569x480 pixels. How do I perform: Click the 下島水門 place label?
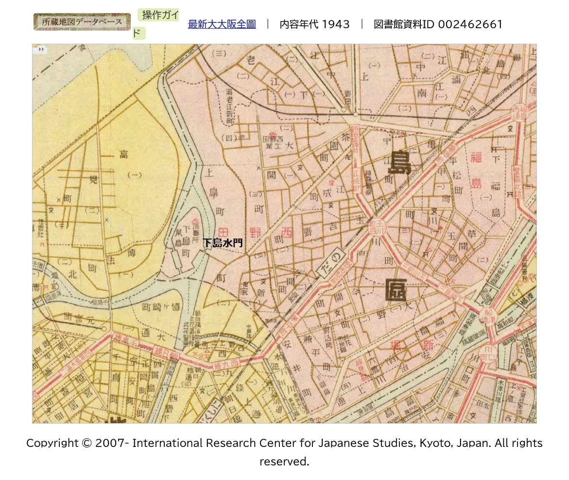[x=223, y=243]
